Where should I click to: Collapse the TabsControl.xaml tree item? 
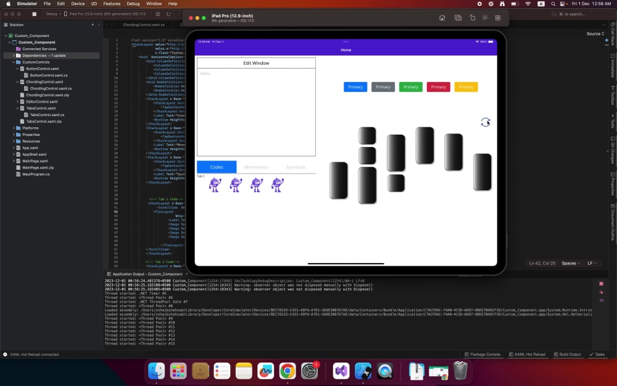16,108
